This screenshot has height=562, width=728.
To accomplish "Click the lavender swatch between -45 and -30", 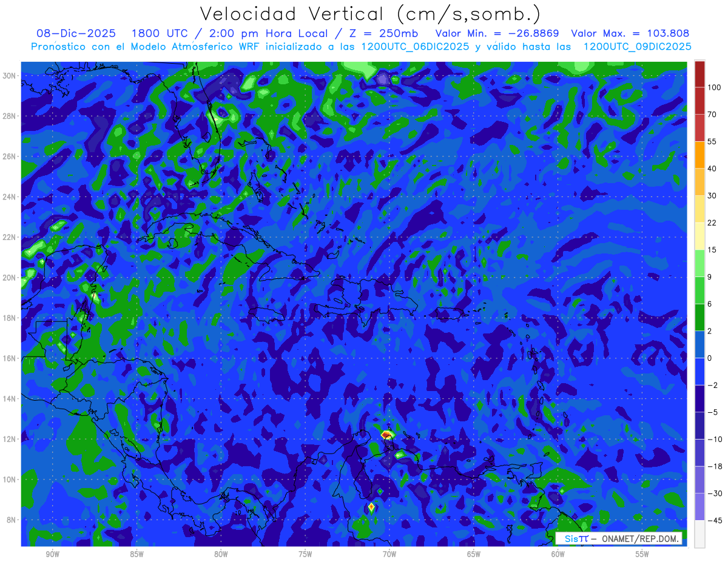I will pyautogui.click(x=699, y=507).
